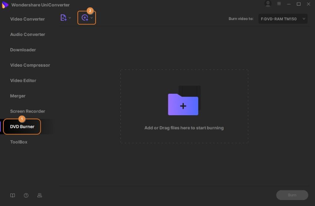315x206 pixels.
Task: Open the F:DVD-RAM TM150 drive dropdown
Action: point(283,19)
